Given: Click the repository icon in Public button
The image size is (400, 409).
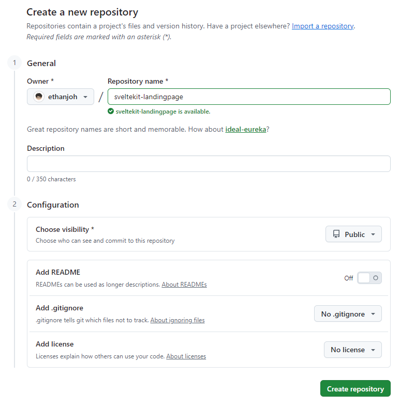Looking at the screenshot, I should tap(336, 234).
